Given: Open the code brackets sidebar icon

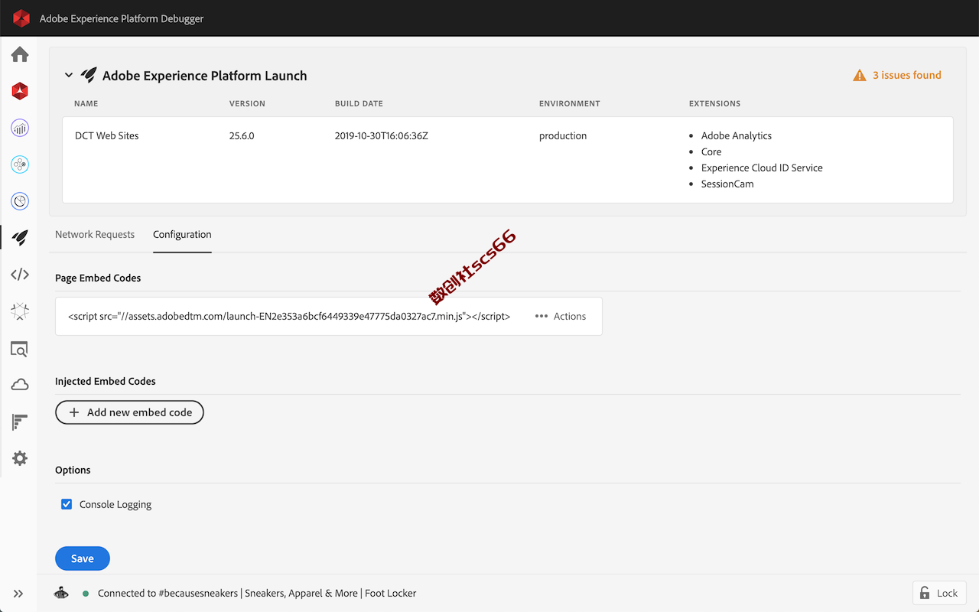Looking at the screenshot, I should (20, 275).
